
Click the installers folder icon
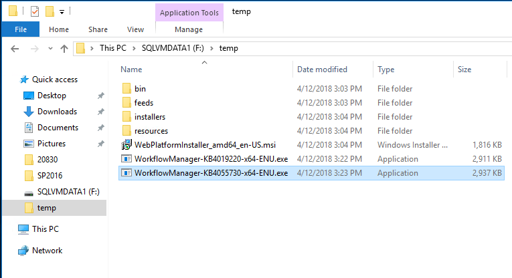tap(126, 117)
